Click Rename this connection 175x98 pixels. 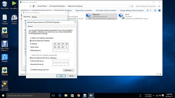[84, 10]
